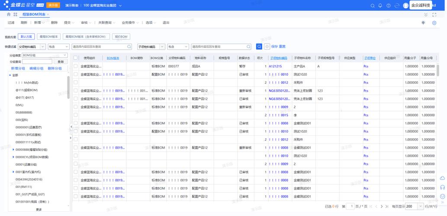Screen dimensions: 447x216
Task: Click the 新增分组 link
Action: 18,69
